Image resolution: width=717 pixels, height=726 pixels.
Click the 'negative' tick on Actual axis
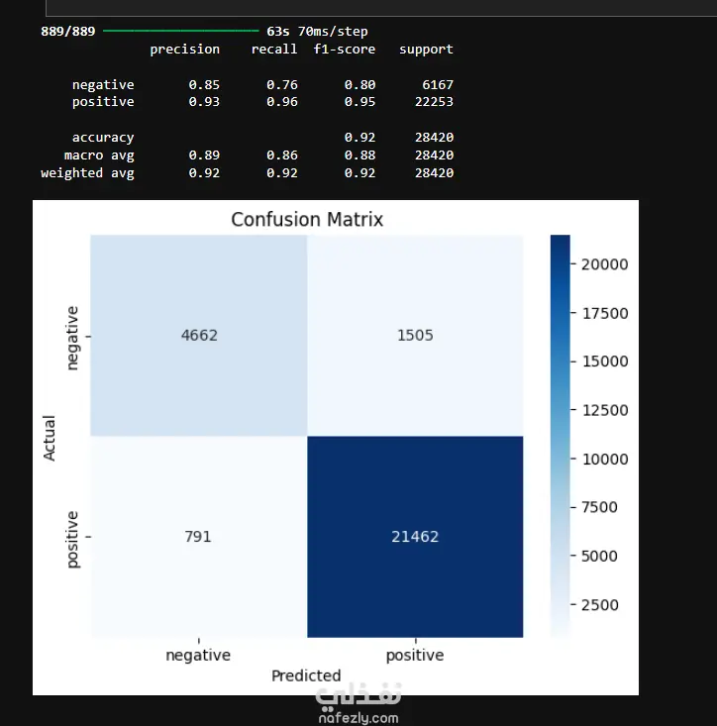point(72,338)
